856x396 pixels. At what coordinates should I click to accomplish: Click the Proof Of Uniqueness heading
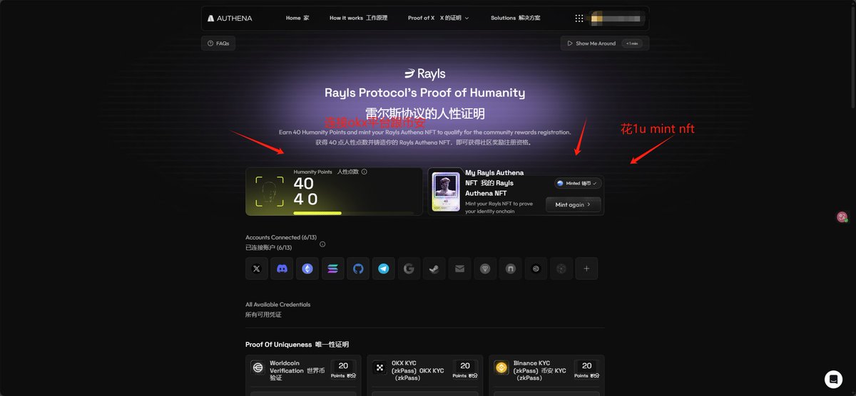pyautogui.click(x=297, y=345)
